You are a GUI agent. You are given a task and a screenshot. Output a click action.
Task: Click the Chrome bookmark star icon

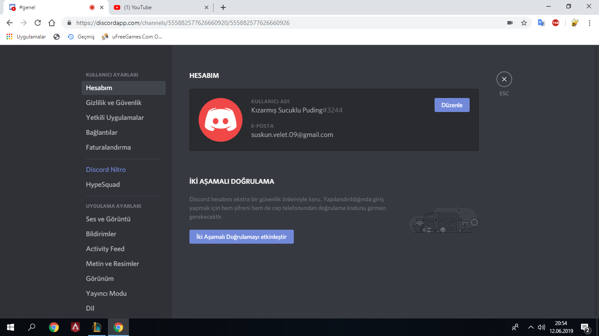[524, 23]
